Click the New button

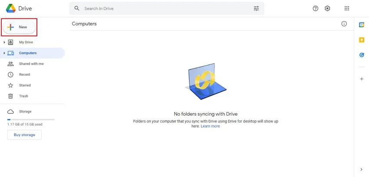pyautogui.click(x=19, y=27)
